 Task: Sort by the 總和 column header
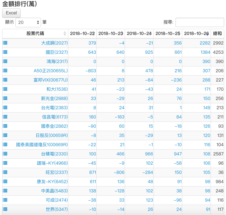[x=217, y=33]
